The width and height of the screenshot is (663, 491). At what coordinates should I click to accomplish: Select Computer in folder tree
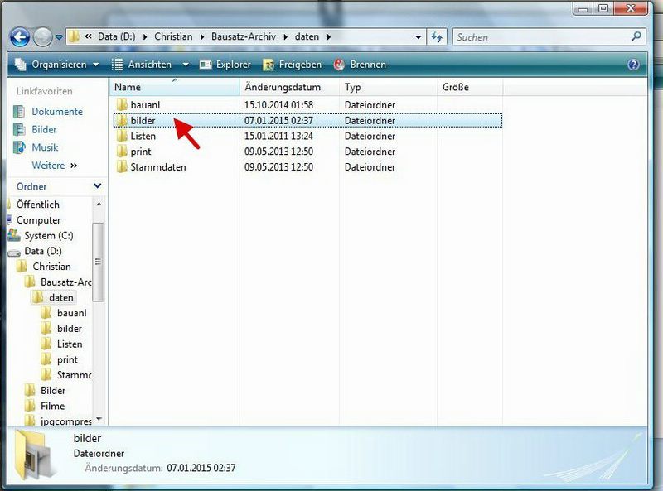point(38,220)
